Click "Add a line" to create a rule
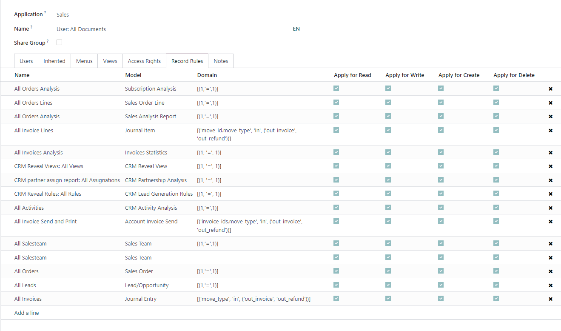This screenshot has height=331, width=561. point(26,312)
